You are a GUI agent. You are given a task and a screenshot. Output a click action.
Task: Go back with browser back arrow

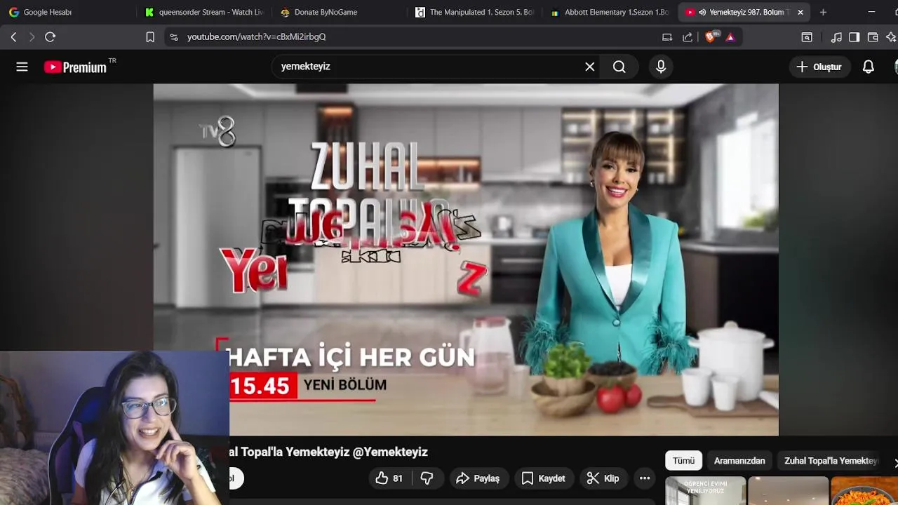pos(13,37)
